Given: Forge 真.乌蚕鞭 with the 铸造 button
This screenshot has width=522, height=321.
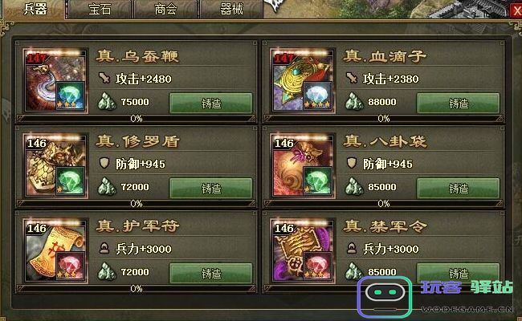Looking at the screenshot, I should click(210, 104).
